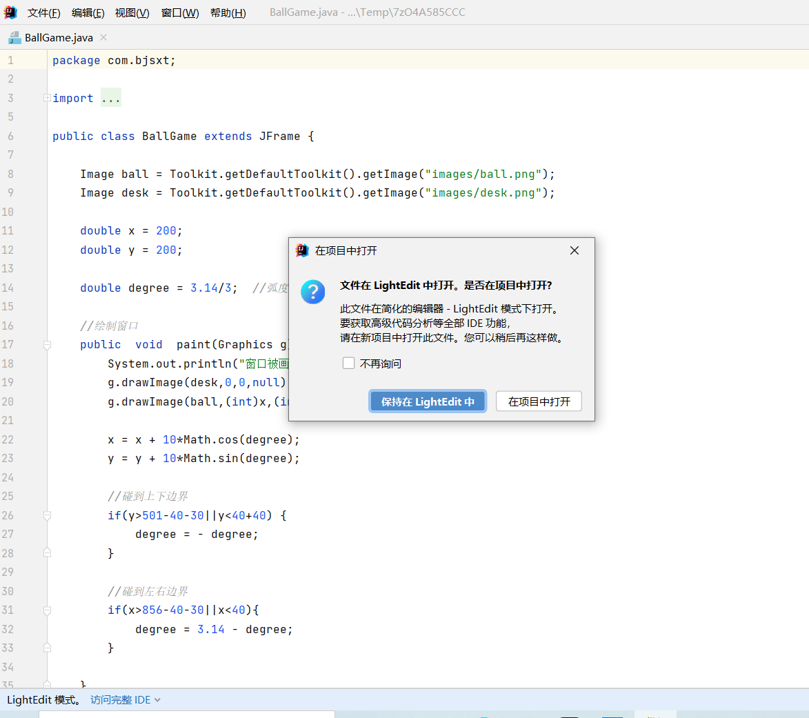The height and width of the screenshot is (718, 809).
Task: Click the JFrame class name on line 6
Action: (279, 136)
